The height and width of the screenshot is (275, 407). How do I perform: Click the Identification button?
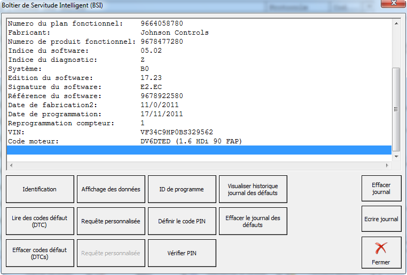click(40, 189)
